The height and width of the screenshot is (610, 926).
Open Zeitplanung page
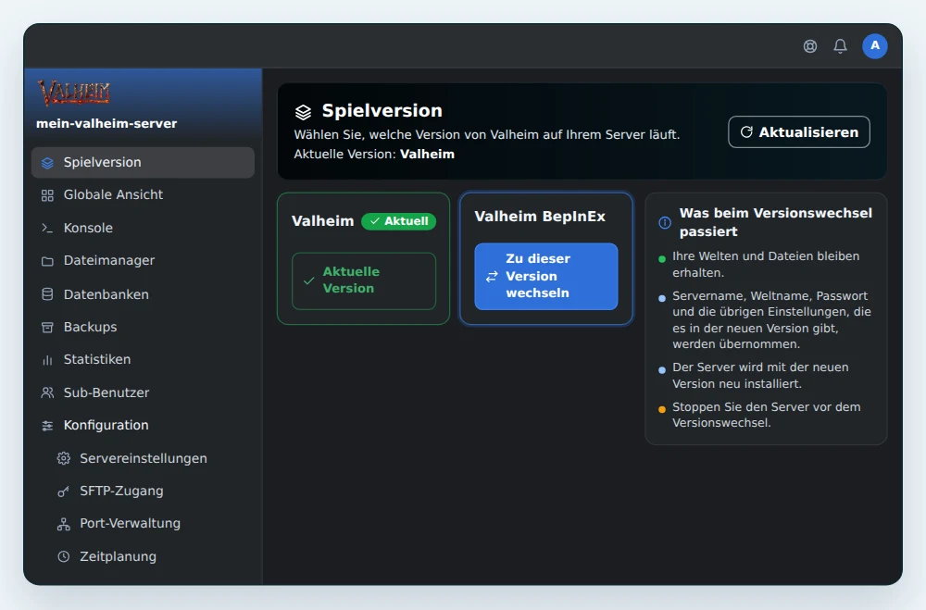coord(151,557)
